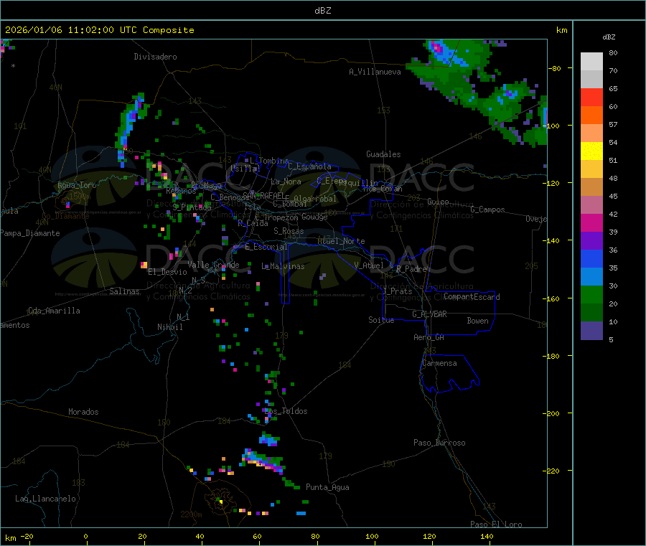Viewport: 646px width, 546px height.
Task: Click the Punta_Agua map label
Action: (327, 487)
